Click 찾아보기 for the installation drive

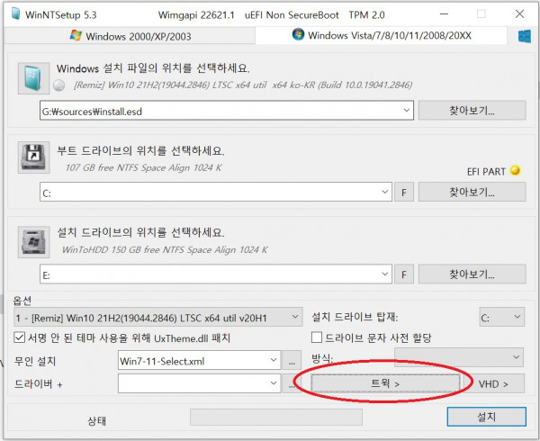coord(472,274)
